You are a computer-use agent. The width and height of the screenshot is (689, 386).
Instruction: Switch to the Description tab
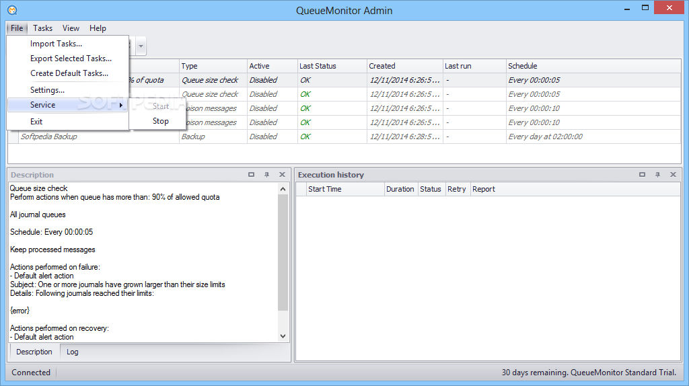click(34, 352)
